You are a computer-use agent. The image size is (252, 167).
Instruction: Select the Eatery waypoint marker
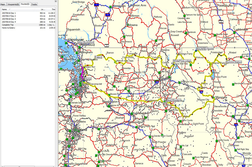pyautogui.click(x=98, y=57)
